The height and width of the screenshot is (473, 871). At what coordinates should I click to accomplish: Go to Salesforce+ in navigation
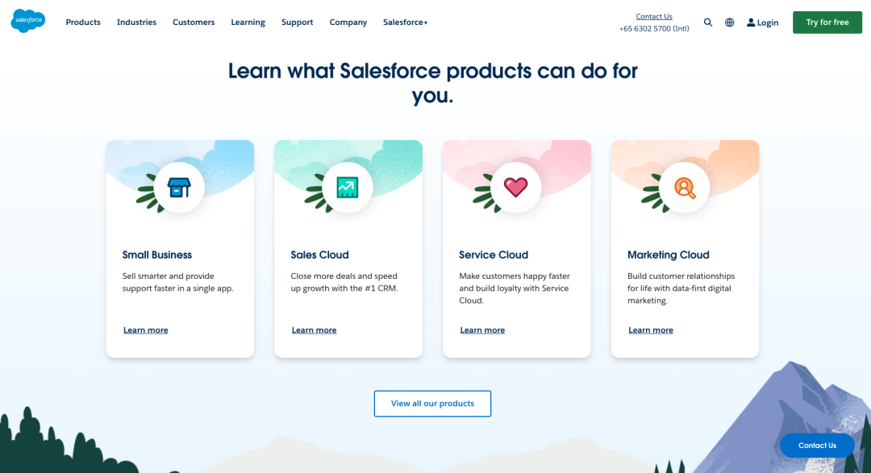point(406,23)
